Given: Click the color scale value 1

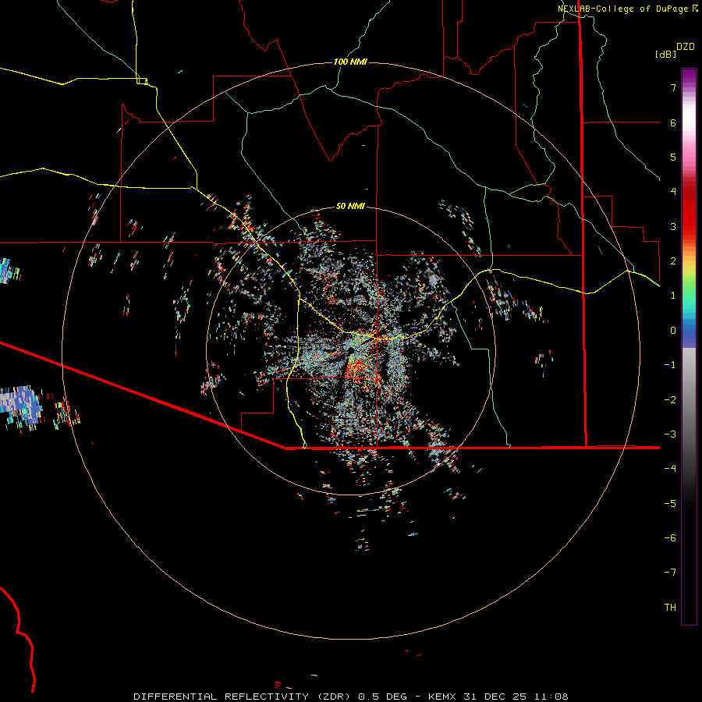Looking at the screenshot, I should [673, 296].
